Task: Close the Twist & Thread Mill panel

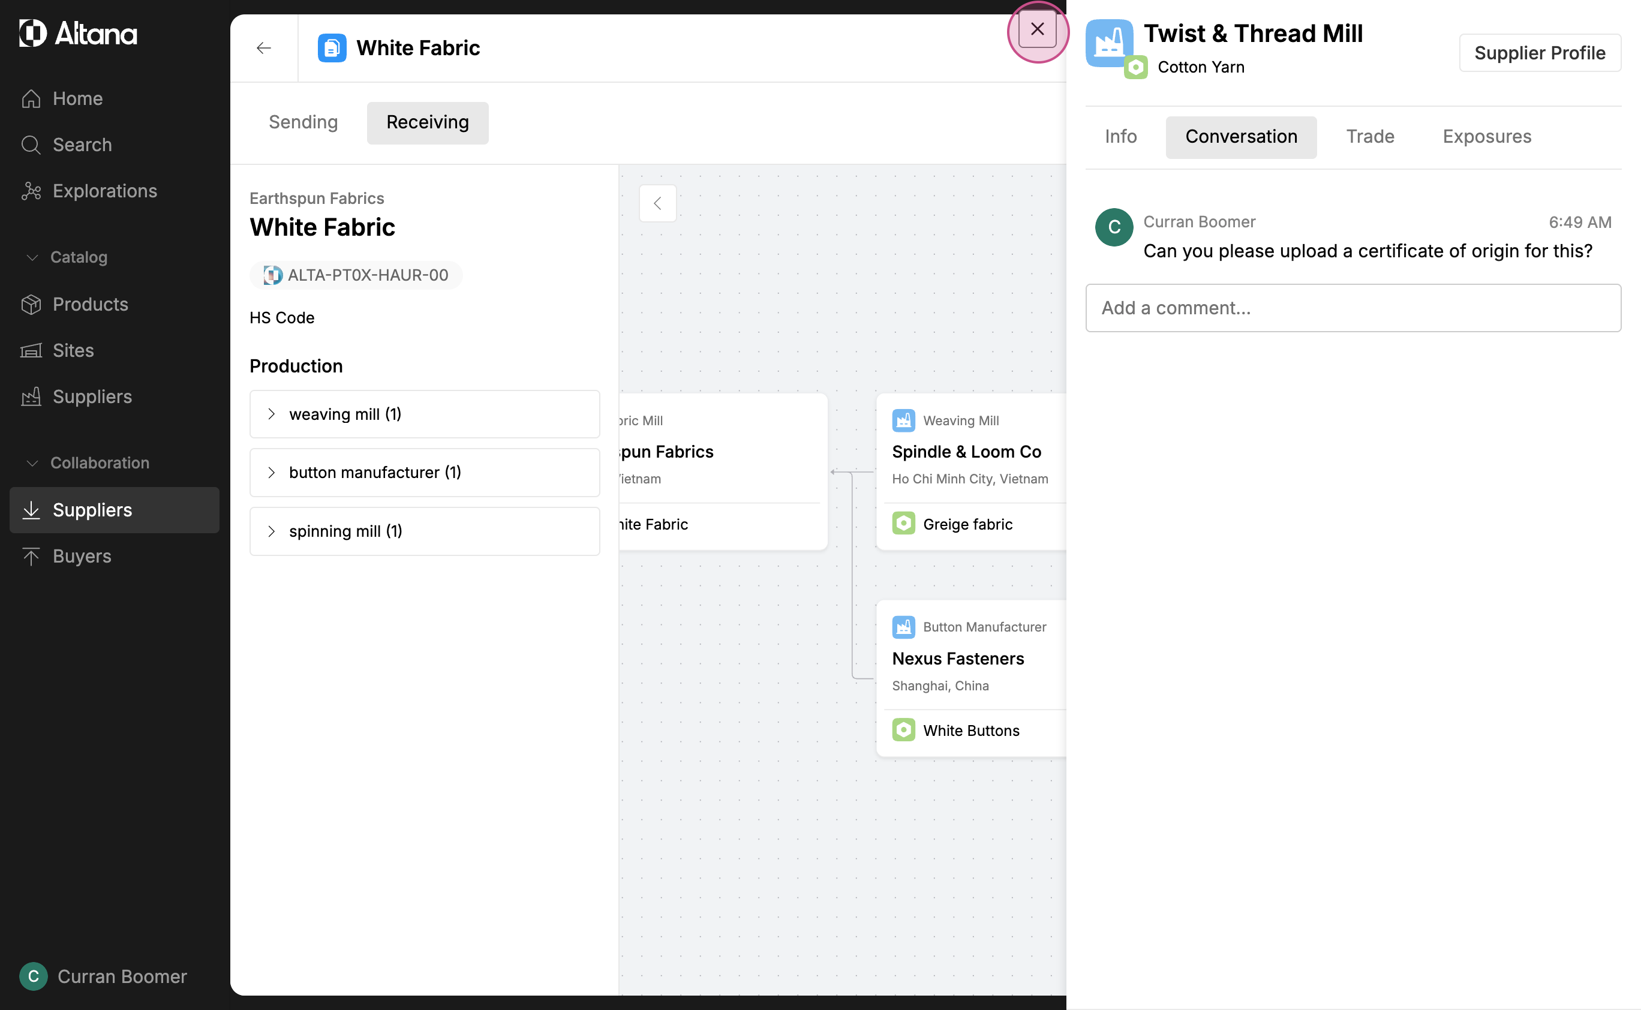Action: [x=1036, y=29]
